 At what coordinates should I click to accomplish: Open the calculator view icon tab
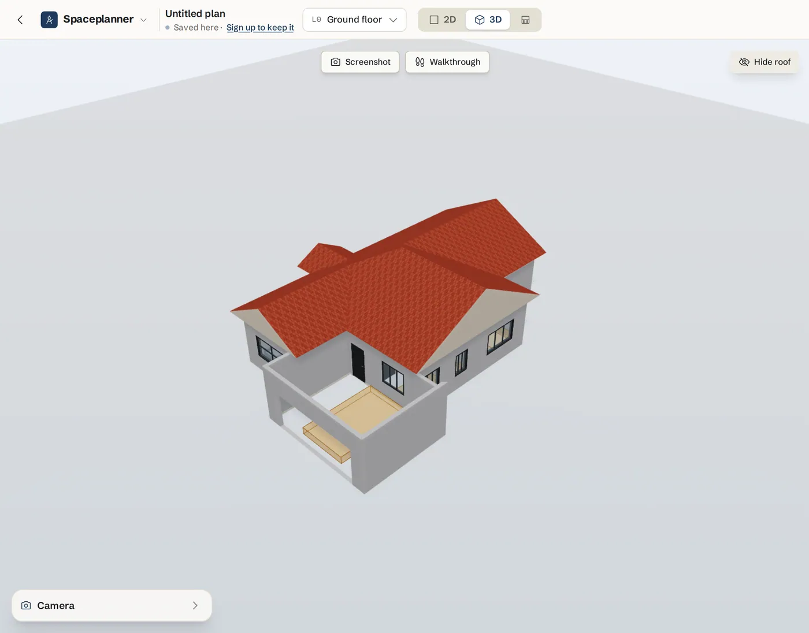pyautogui.click(x=525, y=20)
